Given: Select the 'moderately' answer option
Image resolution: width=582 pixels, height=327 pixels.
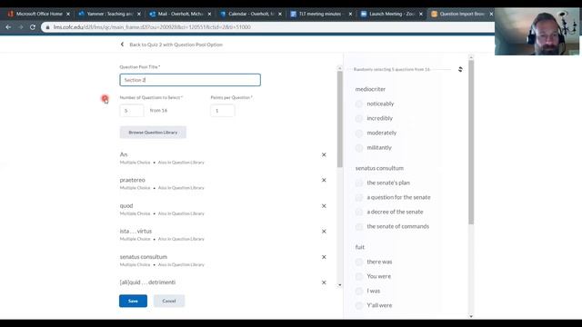Looking at the screenshot, I should (359, 133).
